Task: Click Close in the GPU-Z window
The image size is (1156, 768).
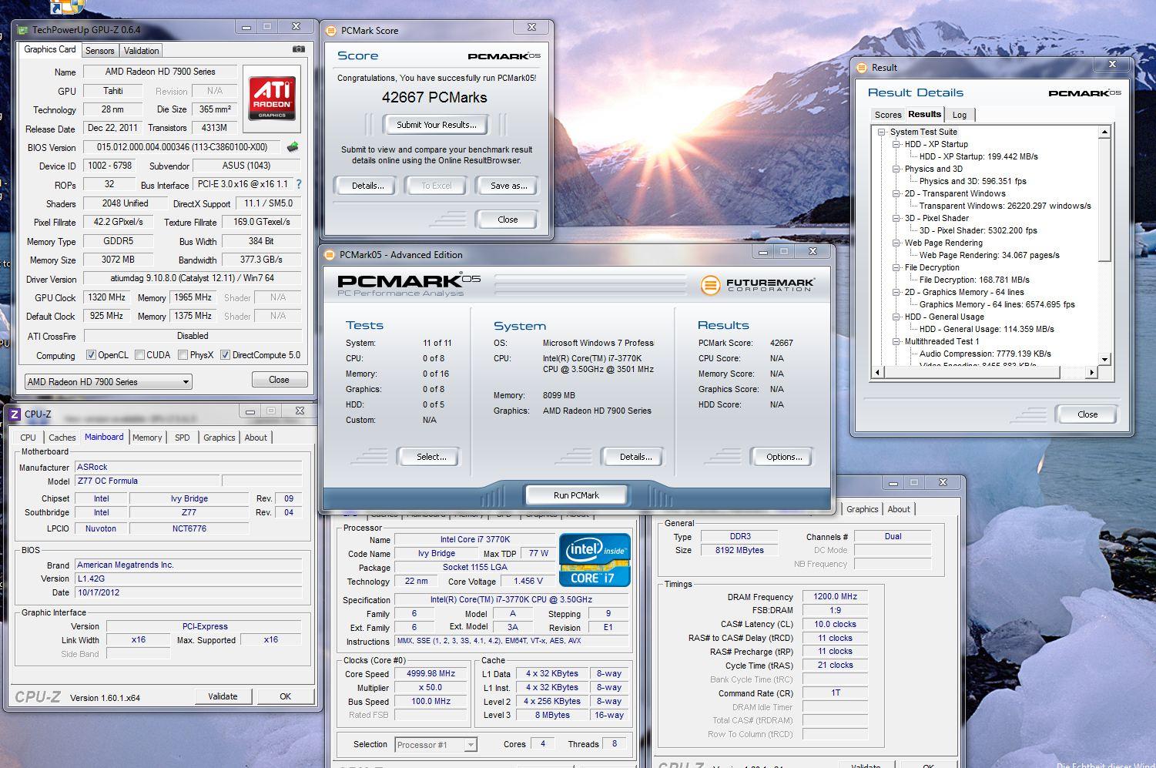Action: click(x=279, y=380)
